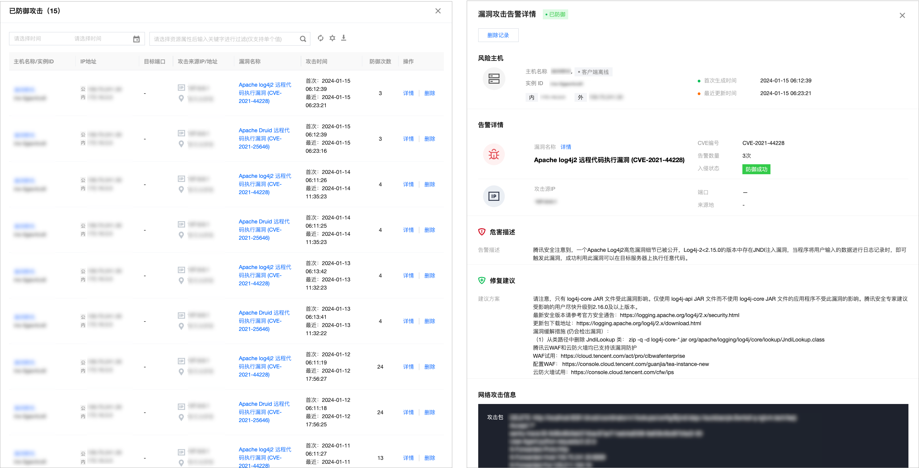Close the vulnerability alert details panel
919x468 pixels.
click(902, 16)
